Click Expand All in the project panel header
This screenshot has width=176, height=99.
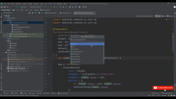point(32,13)
